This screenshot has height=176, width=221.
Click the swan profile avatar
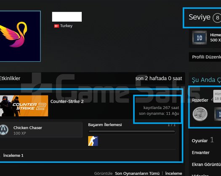click(x=20, y=36)
